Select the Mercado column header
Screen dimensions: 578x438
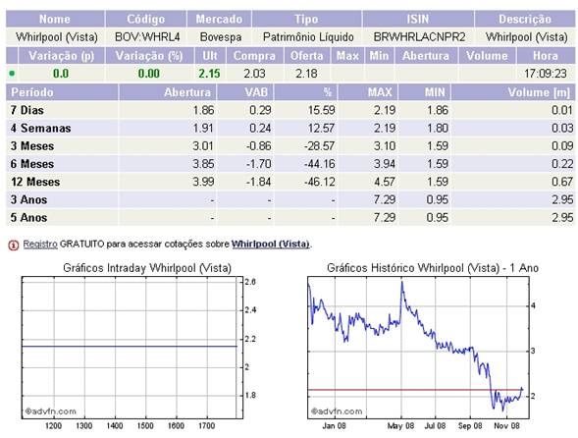coord(219,19)
